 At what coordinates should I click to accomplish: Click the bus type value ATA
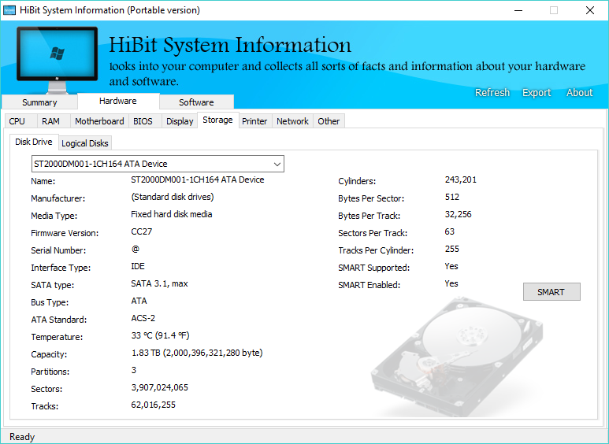pyautogui.click(x=139, y=301)
